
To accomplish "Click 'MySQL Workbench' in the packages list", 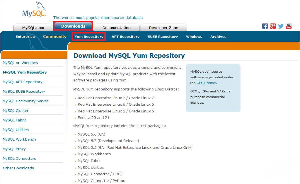I will pyautogui.click(x=94, y=154).
